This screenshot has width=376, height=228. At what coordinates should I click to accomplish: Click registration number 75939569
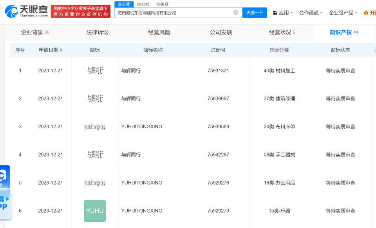coord(218,127)
